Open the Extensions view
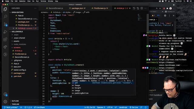This screenshot has height=109, width=194. pos(5,39)
